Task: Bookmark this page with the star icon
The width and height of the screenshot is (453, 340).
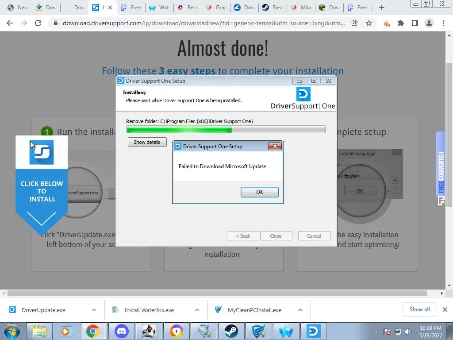Action: pos(369,23)
